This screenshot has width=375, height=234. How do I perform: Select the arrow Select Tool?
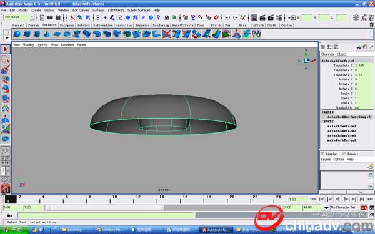click(6, 49)
